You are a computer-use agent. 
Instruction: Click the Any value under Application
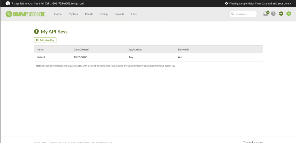131,57
